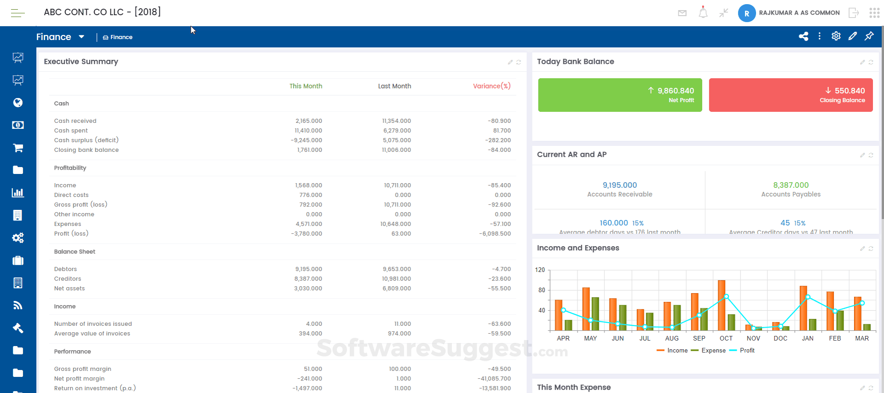Image resolution: width=884 pixels, height=393 pixels.
Task: Click the logout icon
Action: pyautogui.click(x=854, y=13)
